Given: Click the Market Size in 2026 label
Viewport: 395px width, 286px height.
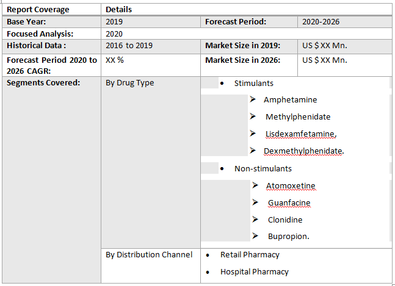Looking at the screenshot, I should click(242, 60).
